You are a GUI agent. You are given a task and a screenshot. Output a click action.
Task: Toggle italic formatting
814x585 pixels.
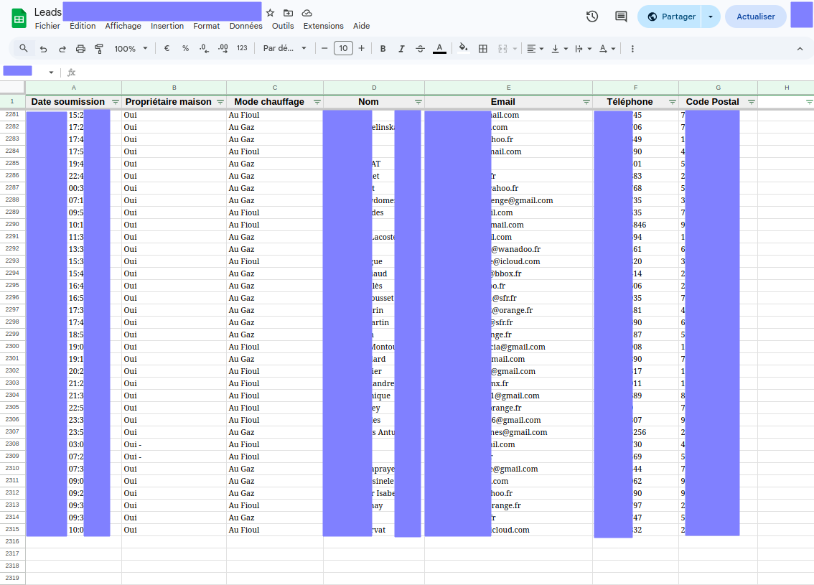tap(401, 49)
